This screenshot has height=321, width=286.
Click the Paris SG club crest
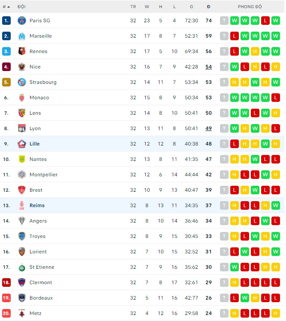point(22,21)
